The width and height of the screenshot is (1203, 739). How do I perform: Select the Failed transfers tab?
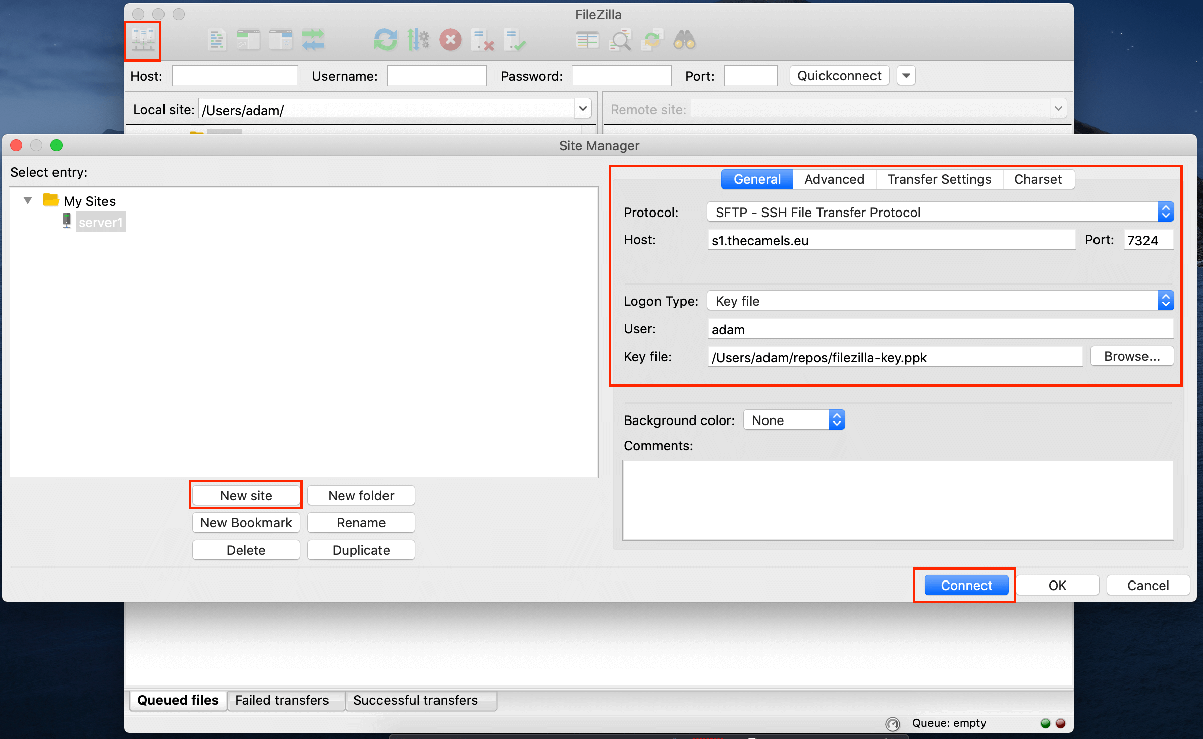coord(286,700)
